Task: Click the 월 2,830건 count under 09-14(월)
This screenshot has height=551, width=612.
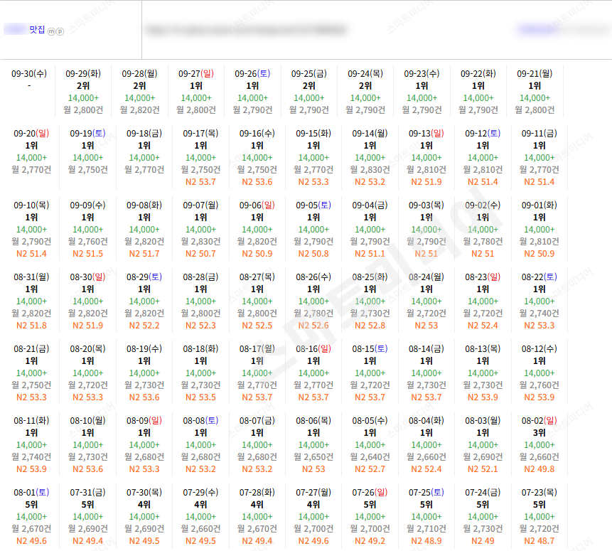Action: click(x=370, y=170)
